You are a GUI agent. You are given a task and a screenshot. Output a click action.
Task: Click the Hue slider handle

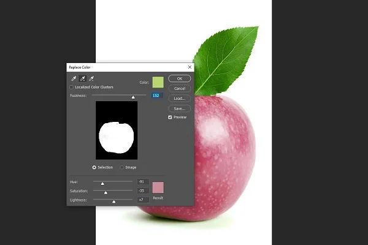click(x=102, y=183)
